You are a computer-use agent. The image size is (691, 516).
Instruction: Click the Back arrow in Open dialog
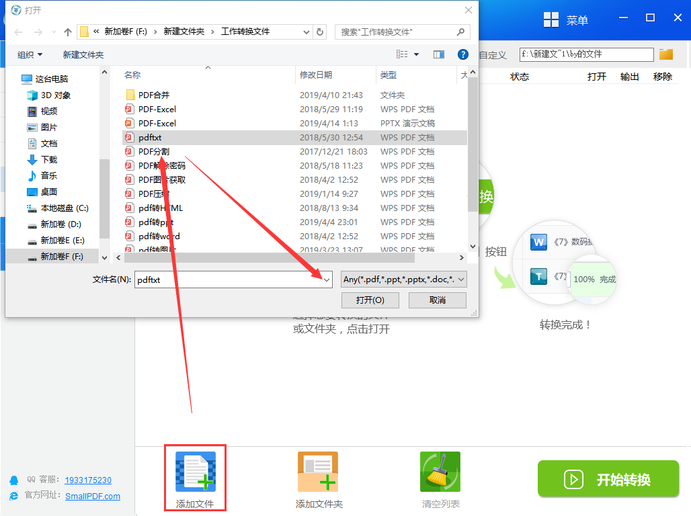pos(19,32)
